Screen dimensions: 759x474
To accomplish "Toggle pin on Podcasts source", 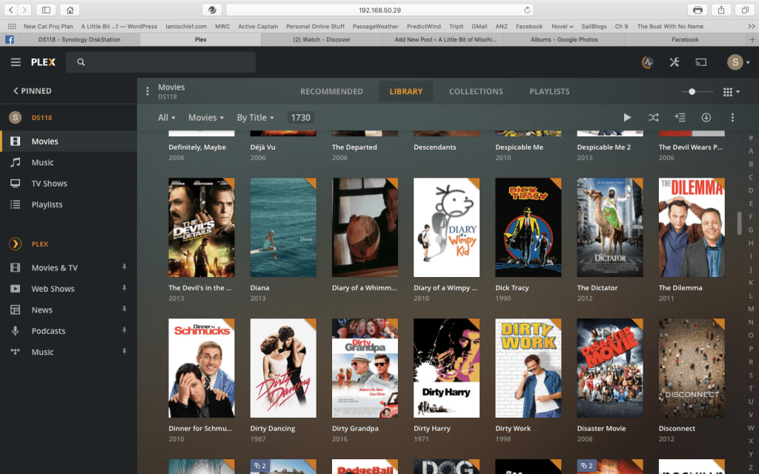I will [125, 330].
